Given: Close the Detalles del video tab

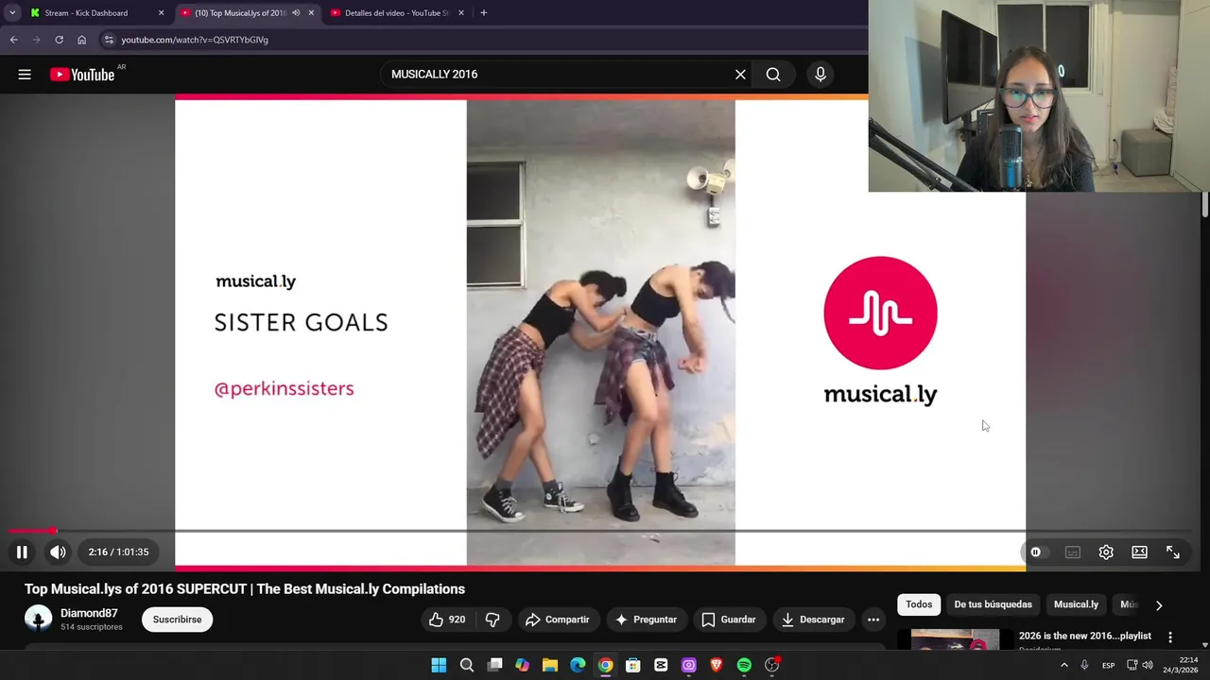Looking at the screenshot, I should click(461, 13).
